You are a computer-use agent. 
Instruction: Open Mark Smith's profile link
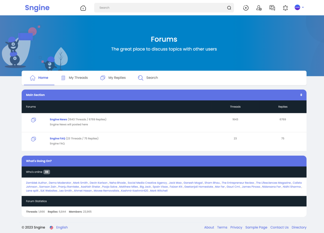[80, 183]
